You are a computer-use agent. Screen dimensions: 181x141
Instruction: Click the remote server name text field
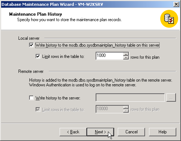[130, 97]
